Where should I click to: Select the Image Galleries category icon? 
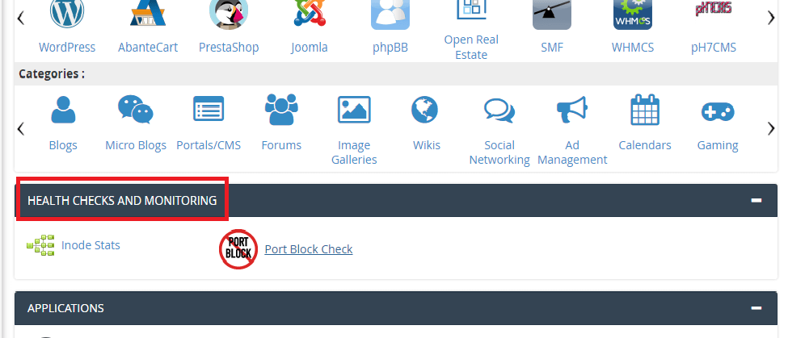(x=354, y=110)
